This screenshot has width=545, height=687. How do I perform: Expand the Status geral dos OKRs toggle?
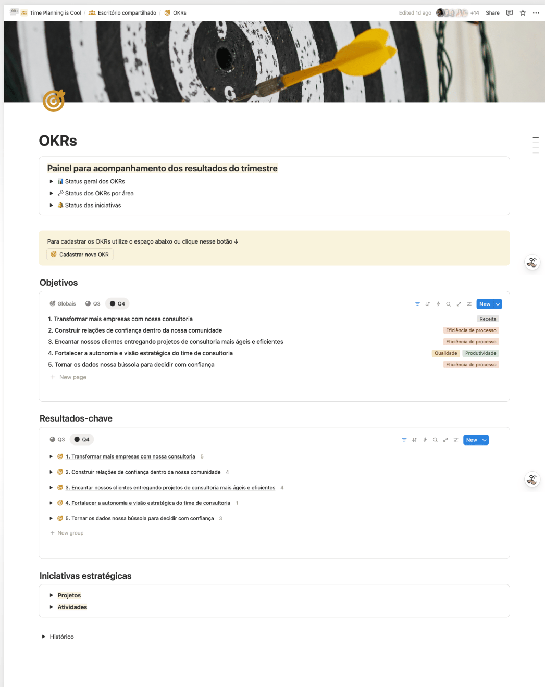tap(51, 182)
